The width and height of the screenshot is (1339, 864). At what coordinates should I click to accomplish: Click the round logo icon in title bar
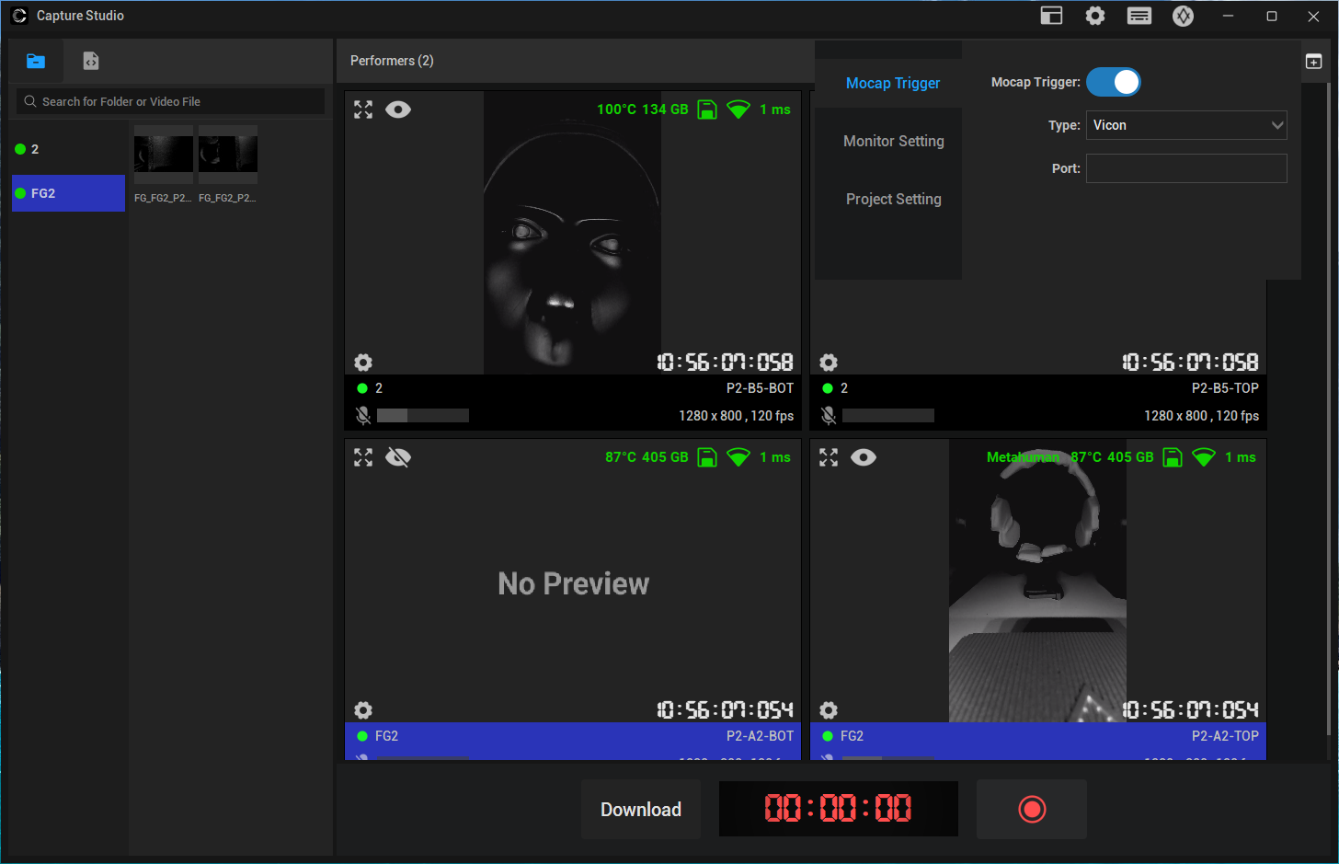(x=1184, y=16)
